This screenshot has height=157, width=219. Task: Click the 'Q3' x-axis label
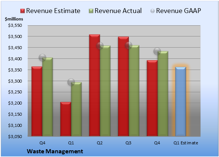pos(128,143)
